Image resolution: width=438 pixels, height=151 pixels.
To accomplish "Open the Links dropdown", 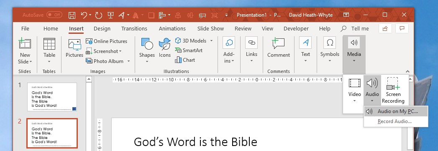I will pyautogui.click(x=251, y=50).
